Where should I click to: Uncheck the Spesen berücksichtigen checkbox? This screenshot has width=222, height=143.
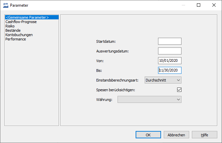coord(179,90)
